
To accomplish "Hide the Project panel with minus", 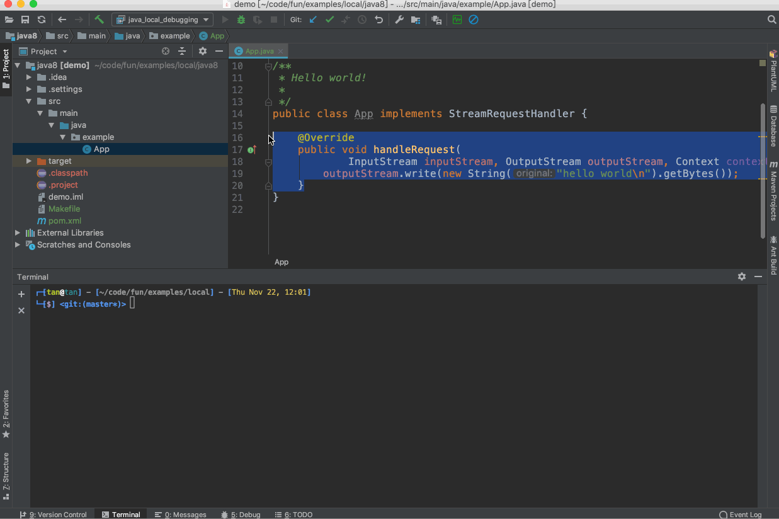I will coord(219,52).
